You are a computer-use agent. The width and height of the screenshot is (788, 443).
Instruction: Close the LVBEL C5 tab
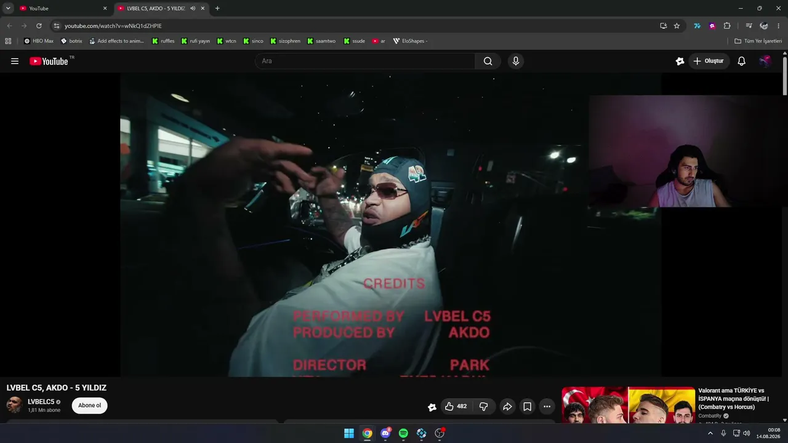203,9
